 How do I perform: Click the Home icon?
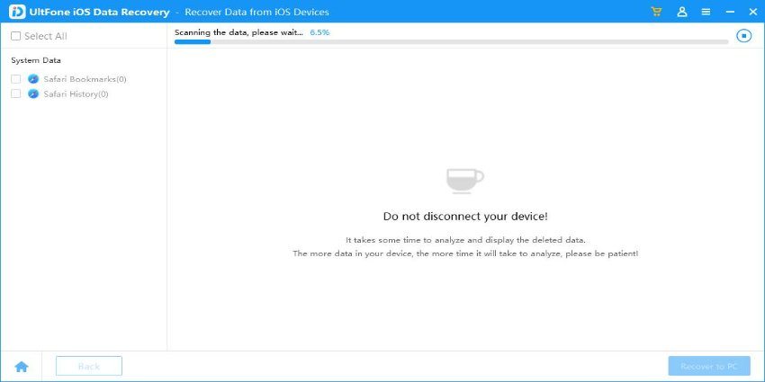(22, 367)
